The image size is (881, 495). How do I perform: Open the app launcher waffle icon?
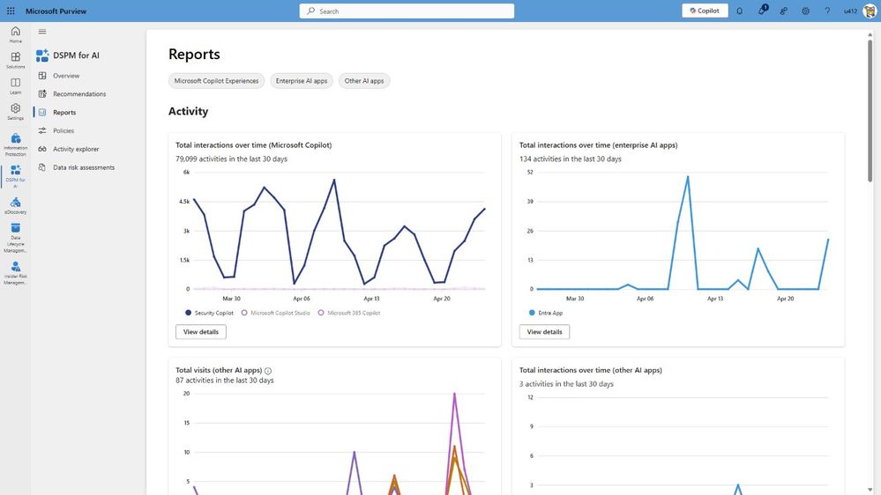coord(11,11)
